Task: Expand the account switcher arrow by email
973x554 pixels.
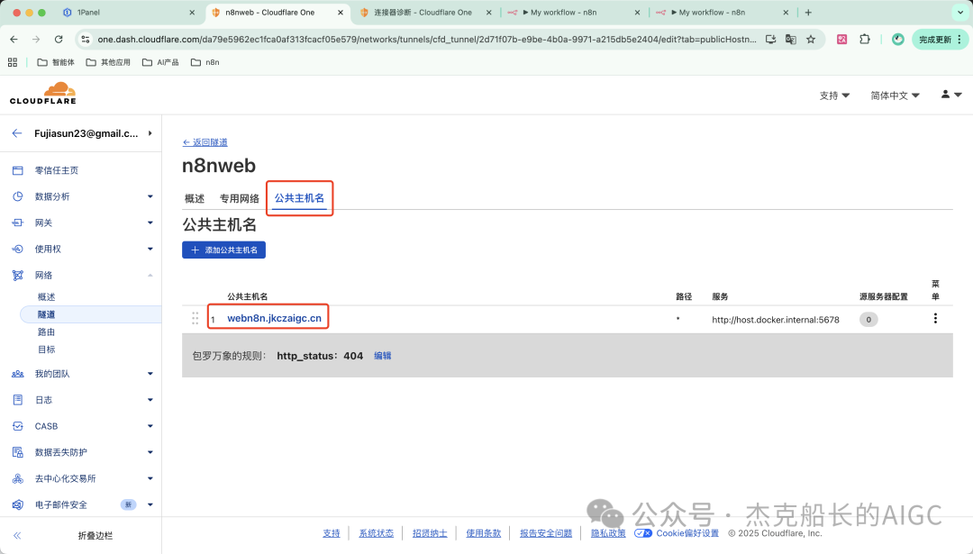Action: tap(150, 133)
